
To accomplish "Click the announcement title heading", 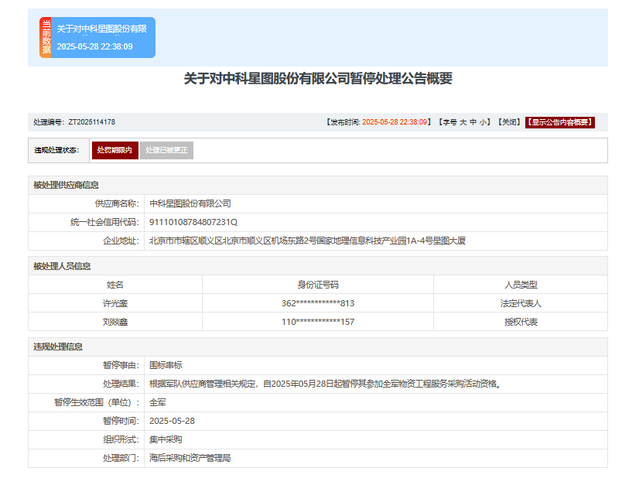I will pos(317,78).
